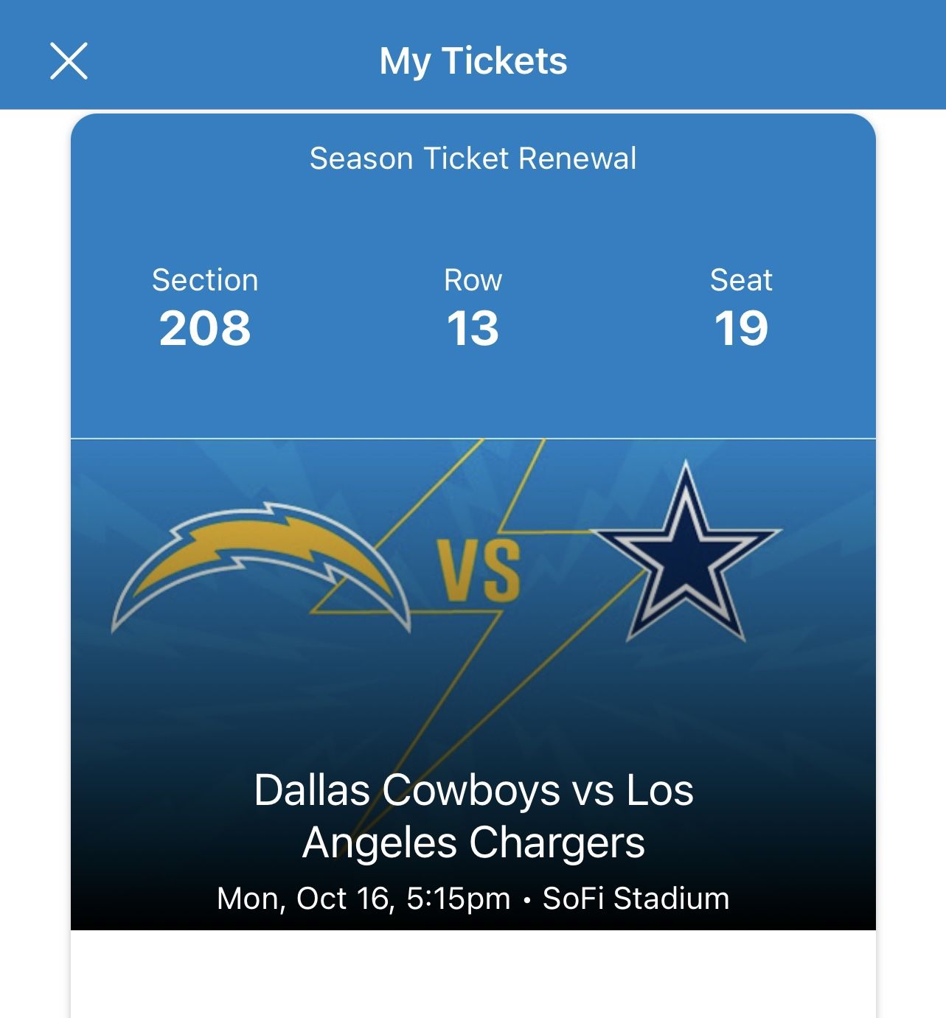
Task: Click the My Tickets header title
Action: (x=473, y=60)
